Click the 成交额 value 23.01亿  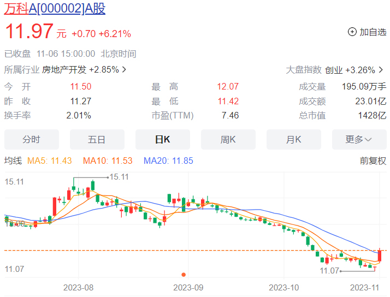tap(370, 102)
